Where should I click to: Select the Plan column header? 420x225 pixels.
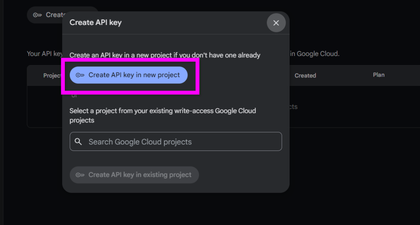379,75
